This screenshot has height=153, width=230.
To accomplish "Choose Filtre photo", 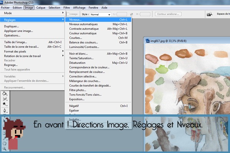I will [x=98, y=90].
